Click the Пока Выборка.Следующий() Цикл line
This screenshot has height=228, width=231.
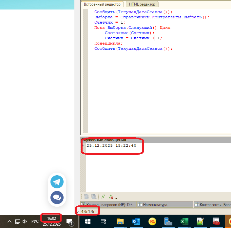[132, 28]
